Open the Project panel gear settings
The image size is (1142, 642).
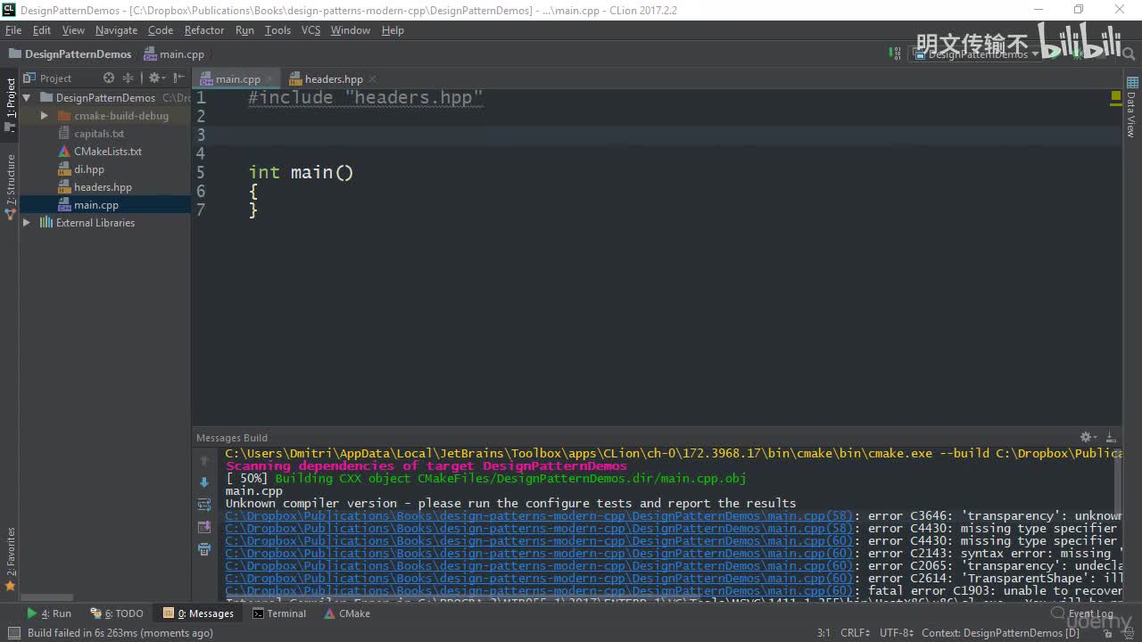[154, 78]
